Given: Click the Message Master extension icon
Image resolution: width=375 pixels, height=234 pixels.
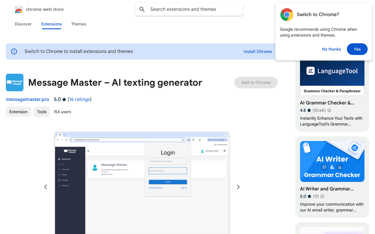Looking at the screenshot, I should pyautogui.click(x=15, y=82).
